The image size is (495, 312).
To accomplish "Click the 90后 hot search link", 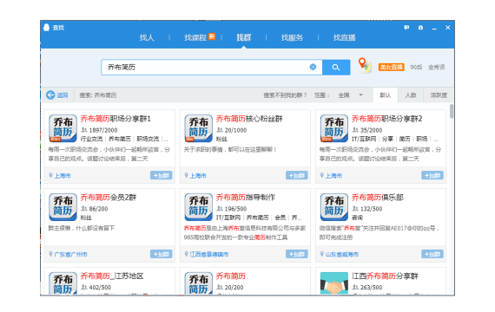I will pyautogui.click(x=416, y=67).
